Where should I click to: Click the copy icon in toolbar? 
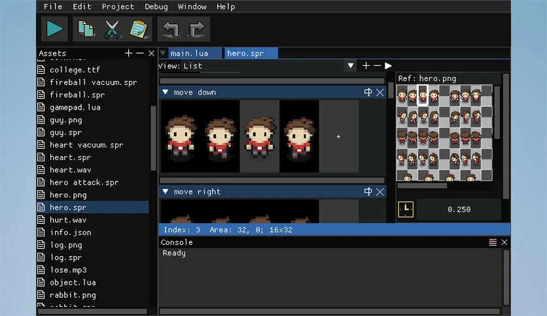[86, 29]
